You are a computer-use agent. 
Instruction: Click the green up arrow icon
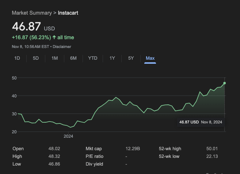[x=54, y=37]
